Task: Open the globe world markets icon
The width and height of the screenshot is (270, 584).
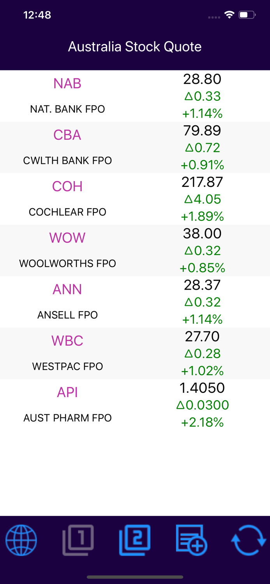Action: coord(21,540)
